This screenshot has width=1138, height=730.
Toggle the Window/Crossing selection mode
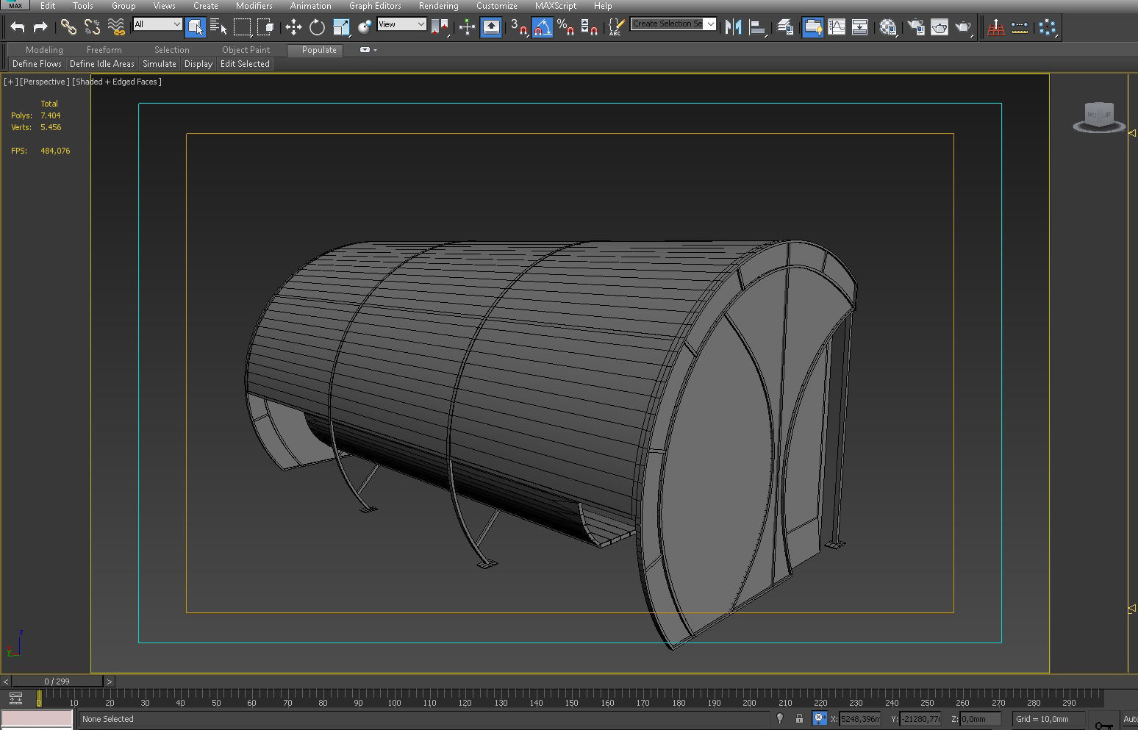pos(265,27)
